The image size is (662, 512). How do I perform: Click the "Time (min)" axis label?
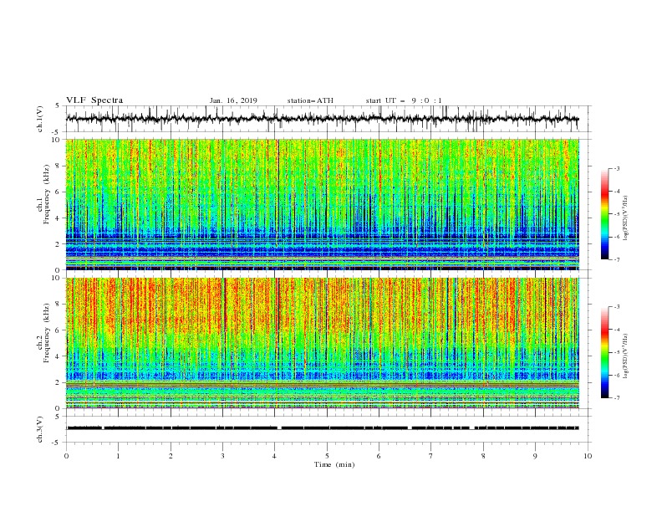(334, 464)
